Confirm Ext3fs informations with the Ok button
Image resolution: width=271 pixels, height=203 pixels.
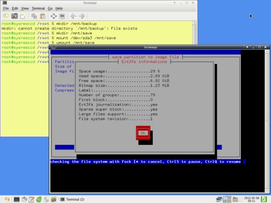pyautogui.click(x=143, y=133)
